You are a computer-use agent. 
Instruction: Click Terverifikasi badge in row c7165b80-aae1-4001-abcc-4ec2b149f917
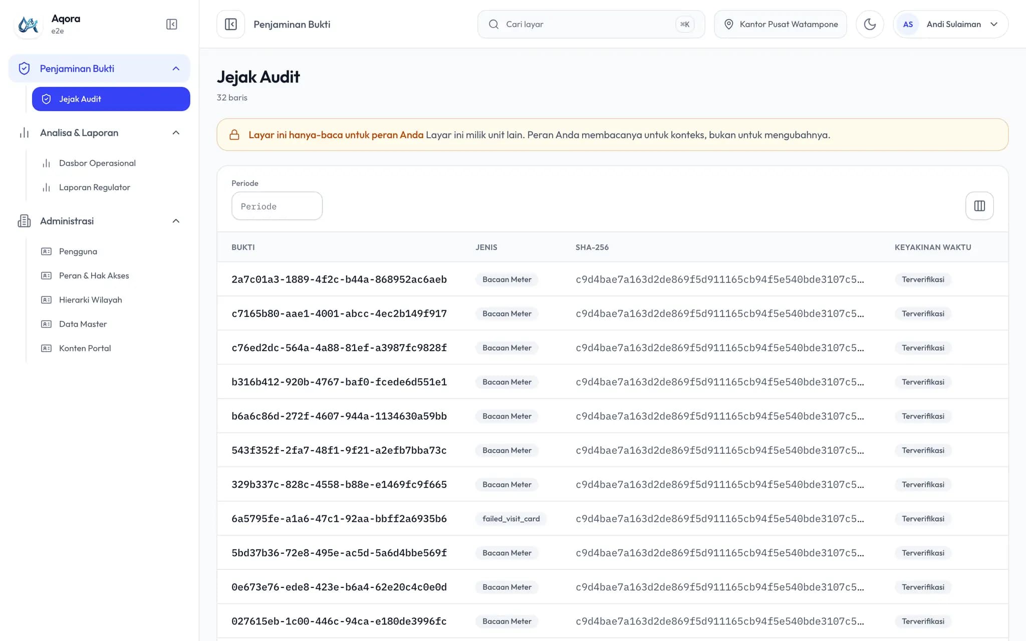923,313
